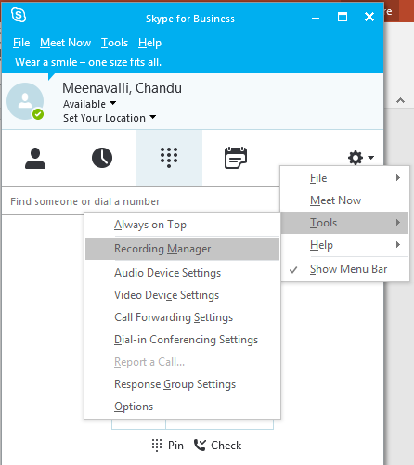Screen dimensions: 414x465
Task: Click the Check voicemail phone icon
Action: (200, 446)
